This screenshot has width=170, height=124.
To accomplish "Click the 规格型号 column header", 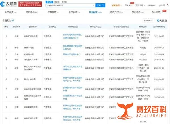I will click(x=143, y=26).
